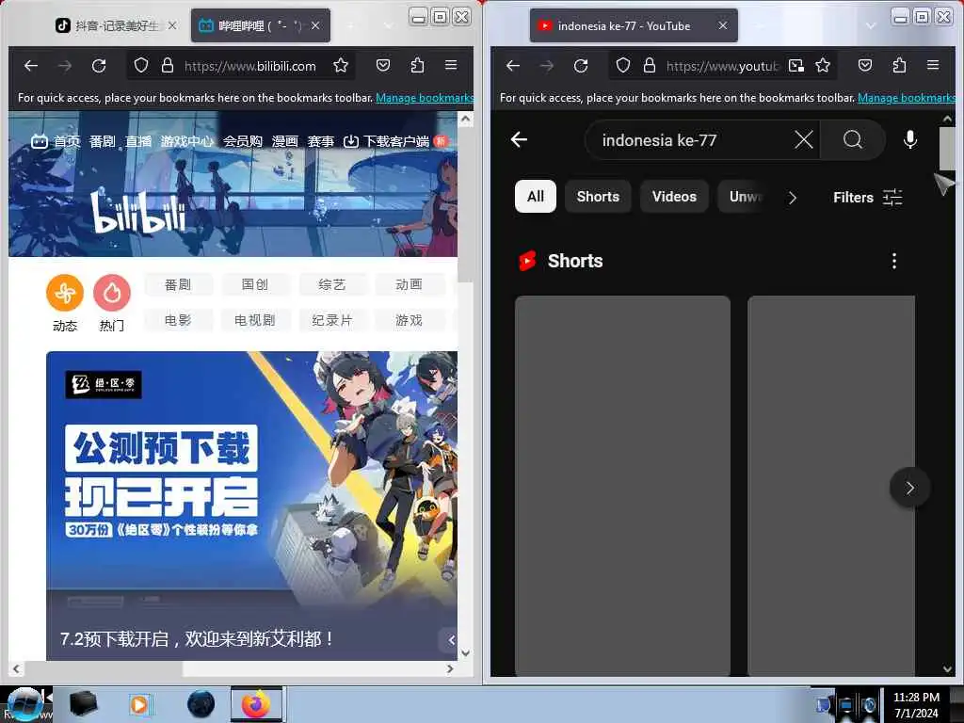Open the 电视剧 category button
The image size is (964, 723).
(x=254, y=320)
